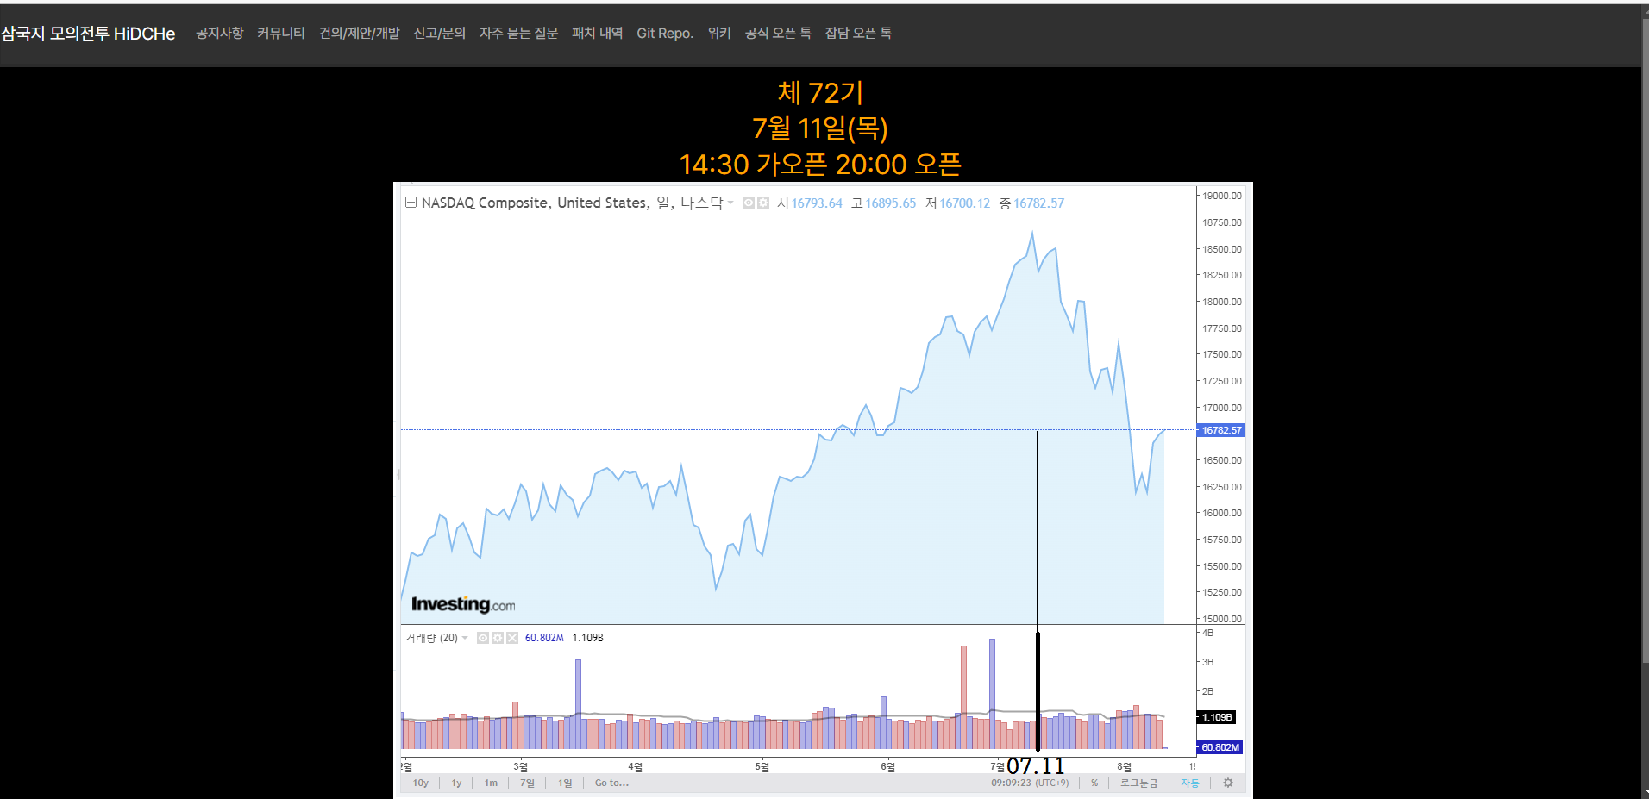Open NASDAQ series settings gear

click(x=762, y=203)
